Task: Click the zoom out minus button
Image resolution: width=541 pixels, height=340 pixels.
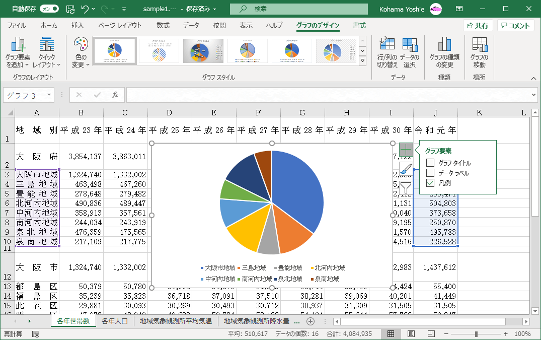Action: (446, 334)
